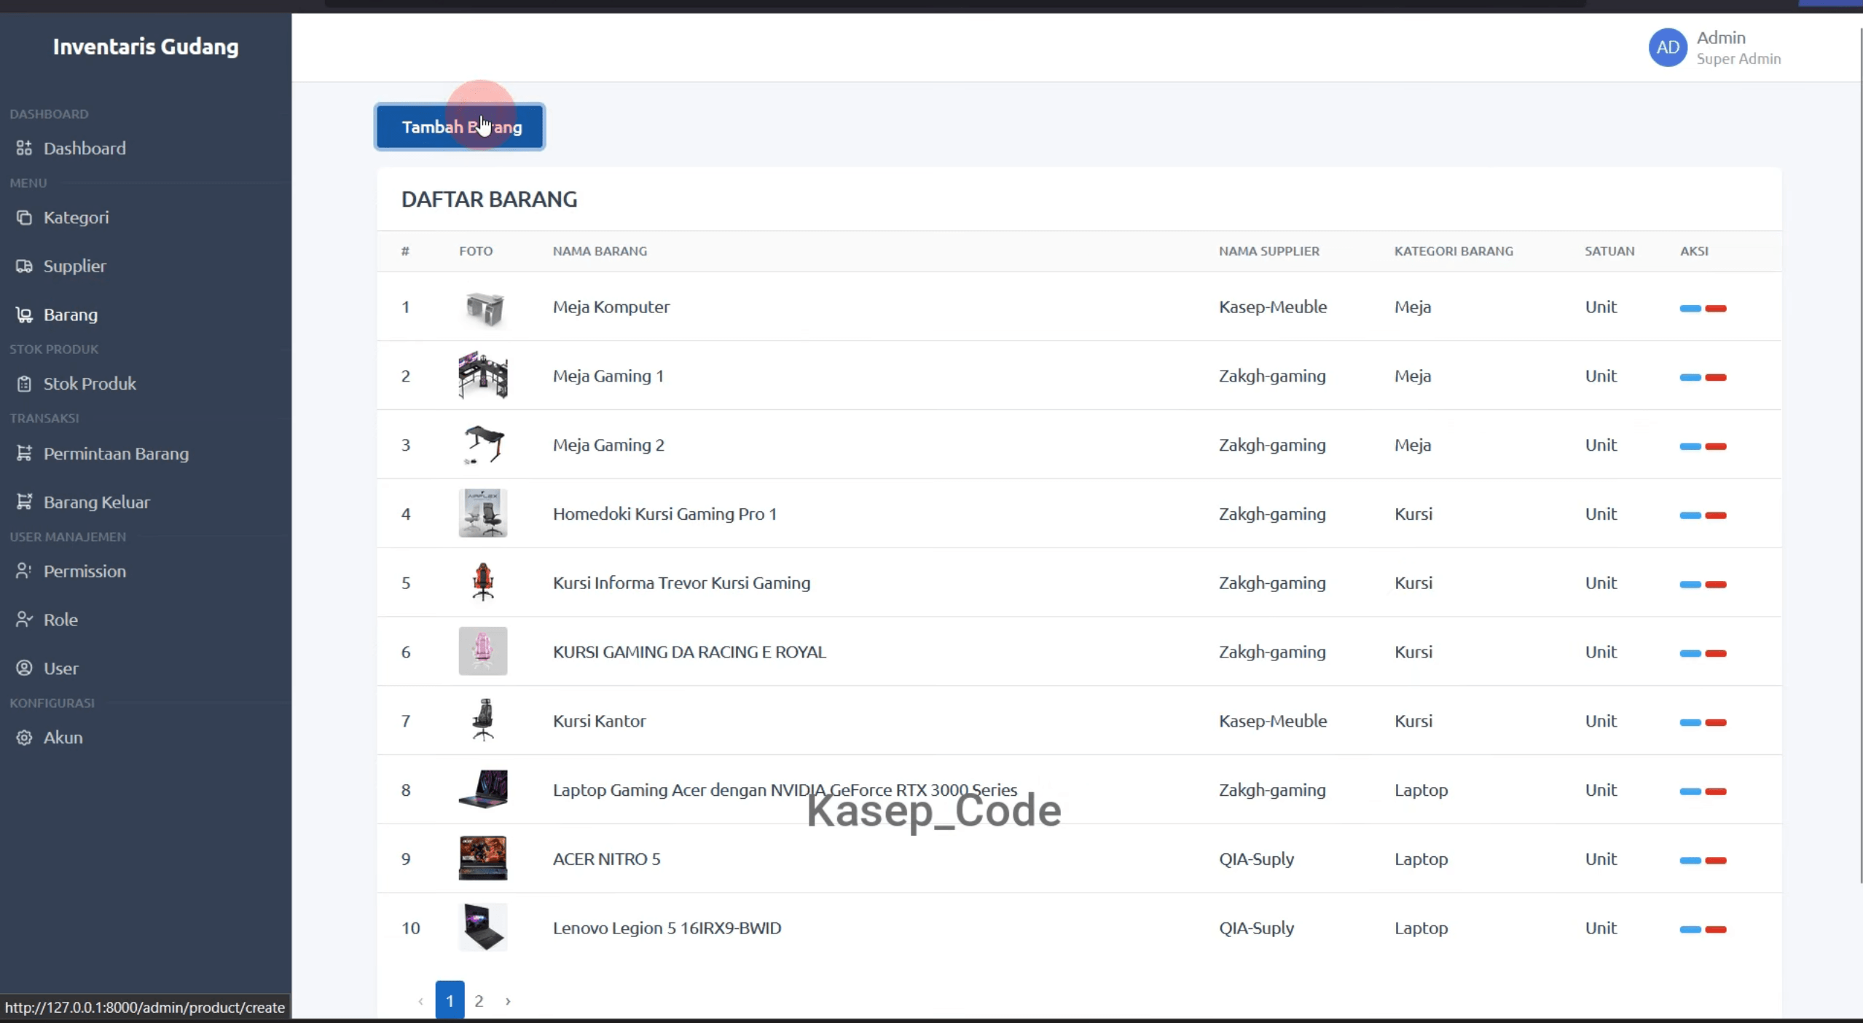Screen dimensions: 1863x1023
Task: Click the Stok Produk clipboard icon
Action: coord(24,383)
